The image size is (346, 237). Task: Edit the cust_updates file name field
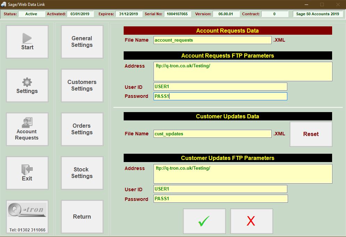coord(213,134)
